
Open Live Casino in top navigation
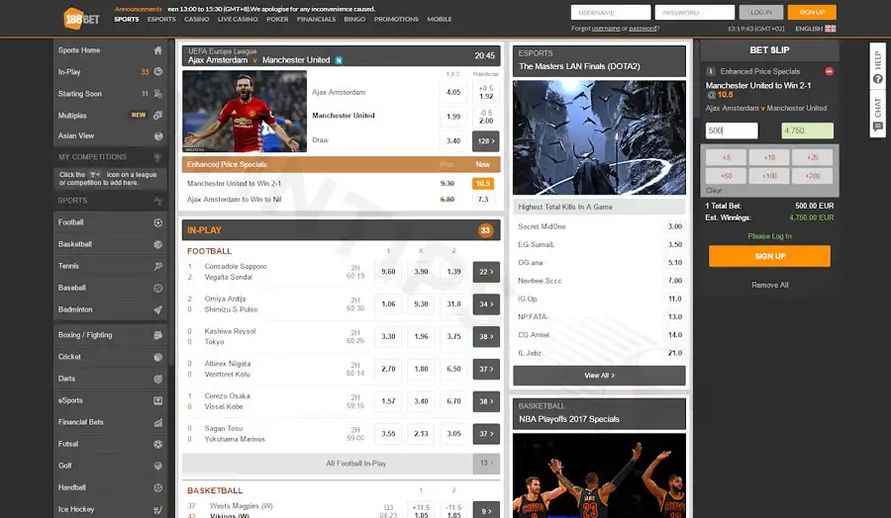tap(238, 19)
